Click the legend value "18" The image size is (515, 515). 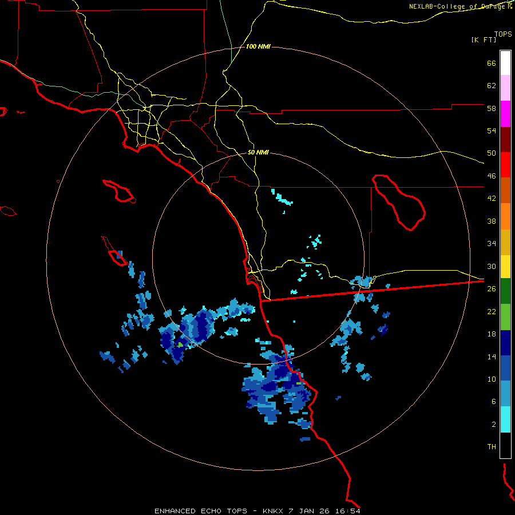tap(492, 334)
